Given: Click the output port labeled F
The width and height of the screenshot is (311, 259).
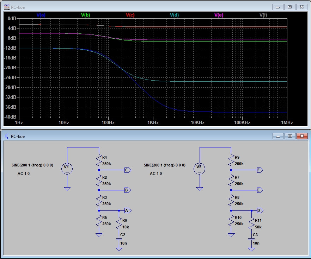Looking at the screenshot, I should point(260,170).
